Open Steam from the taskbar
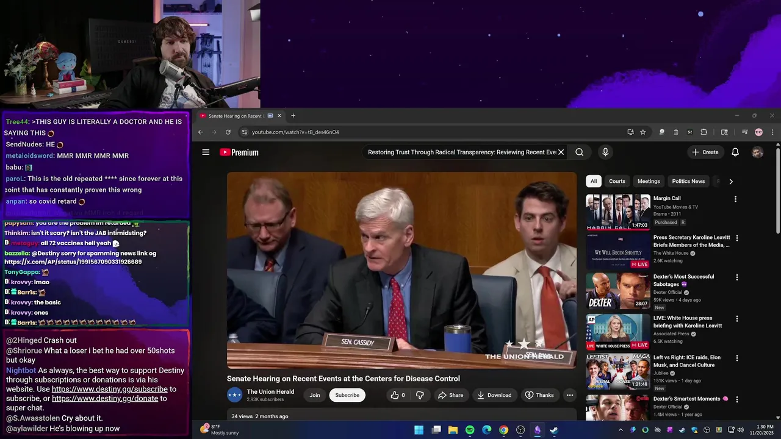 pyautogui.click(x=553, y=430)
